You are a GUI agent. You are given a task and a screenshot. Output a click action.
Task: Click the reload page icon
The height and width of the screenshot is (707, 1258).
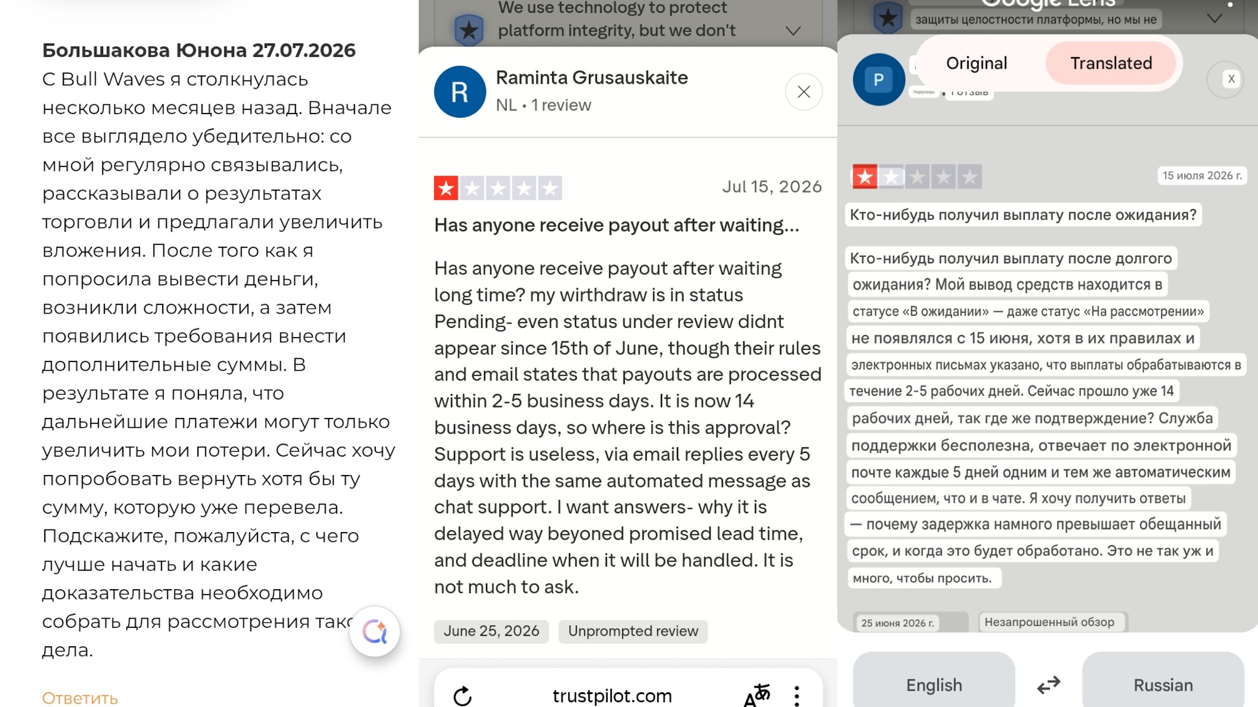pyautogui.click(x=463, y=696)
